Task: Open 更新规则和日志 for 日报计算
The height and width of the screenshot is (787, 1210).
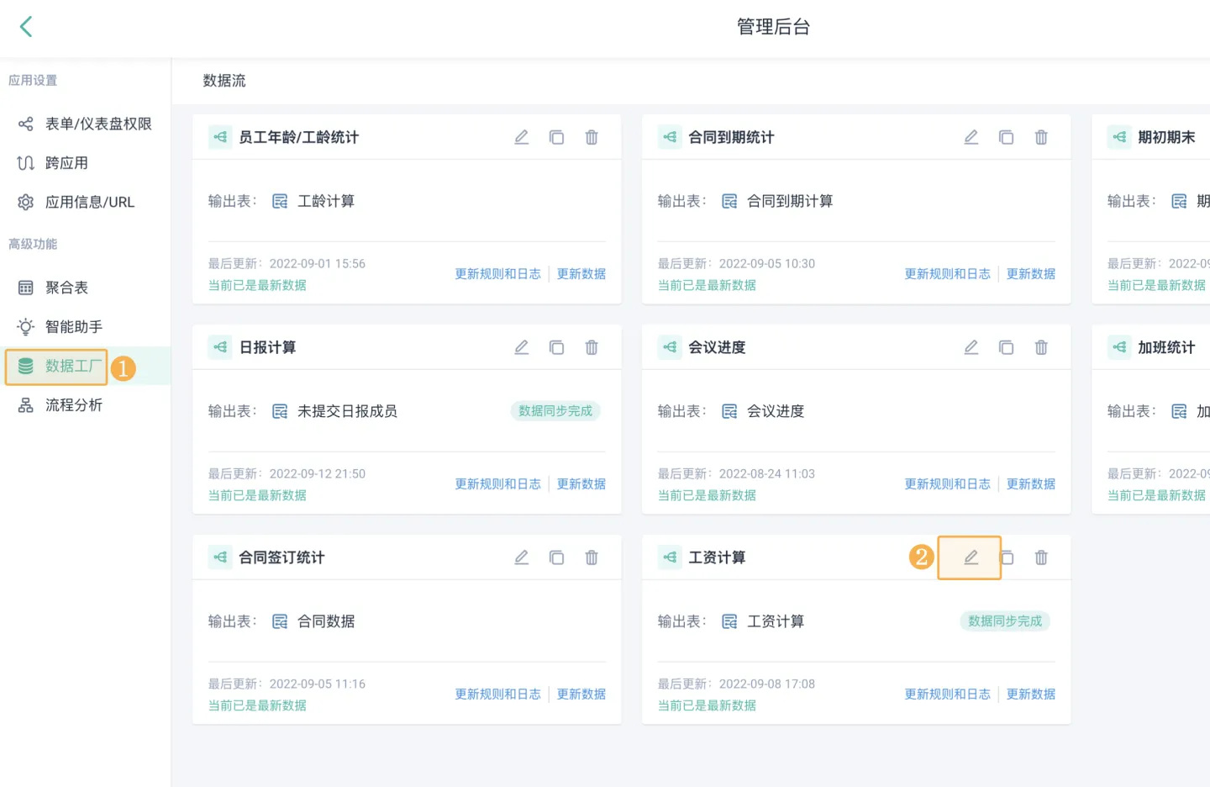Action: [497, 484]
